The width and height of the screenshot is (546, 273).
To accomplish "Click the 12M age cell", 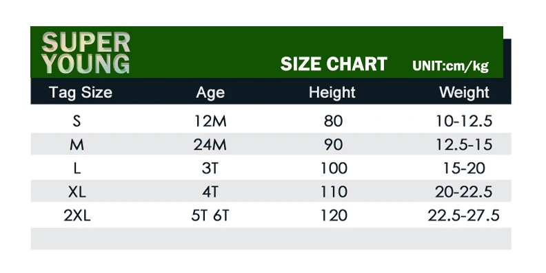I will tap(210, 121).
